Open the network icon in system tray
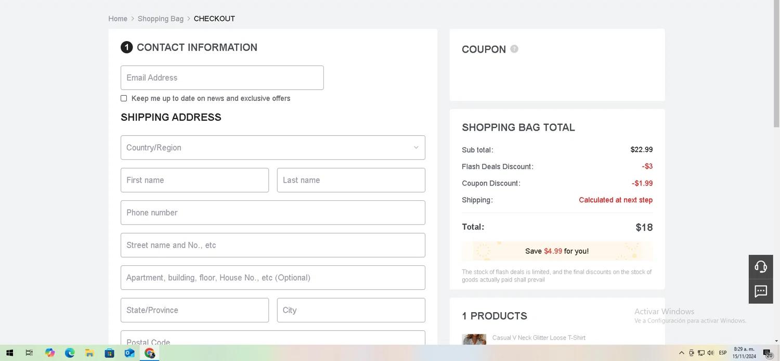The width and height of the screenshot is (780, 361). (701, 353)
